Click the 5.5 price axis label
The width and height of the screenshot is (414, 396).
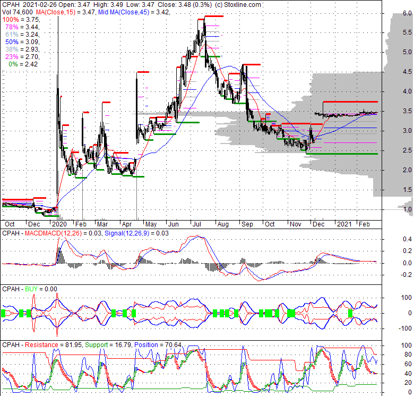(407, 32)
